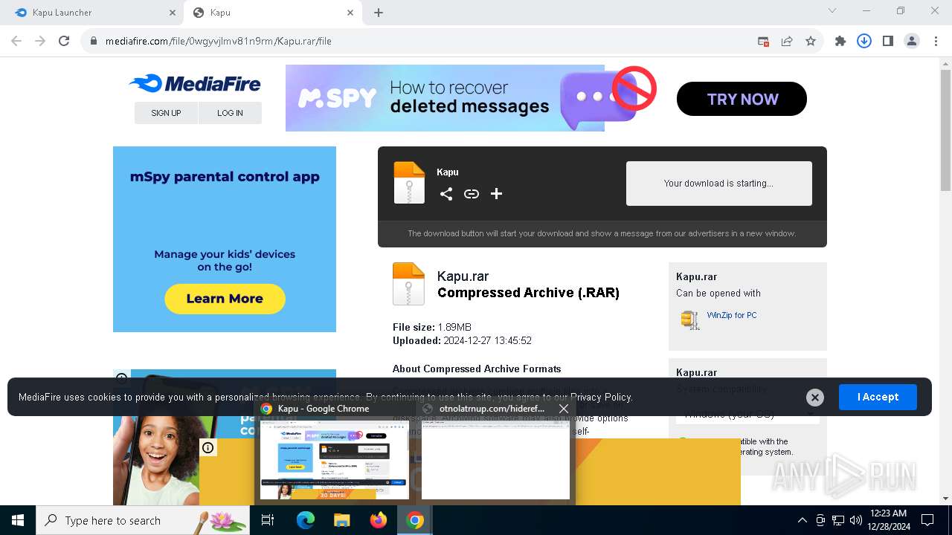
Task: Click the Kapu.rar file icon
Action: (x=408, y=284)
